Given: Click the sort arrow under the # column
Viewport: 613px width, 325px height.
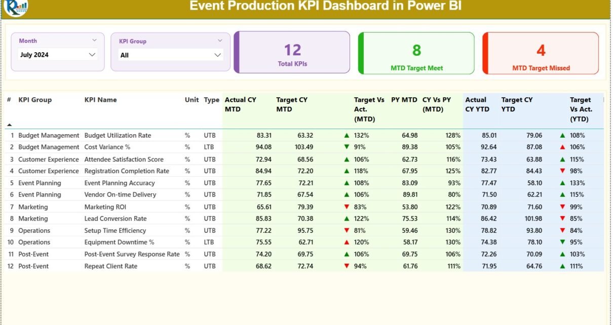Looking at the screenshot, I should click(x=9, y=125).
